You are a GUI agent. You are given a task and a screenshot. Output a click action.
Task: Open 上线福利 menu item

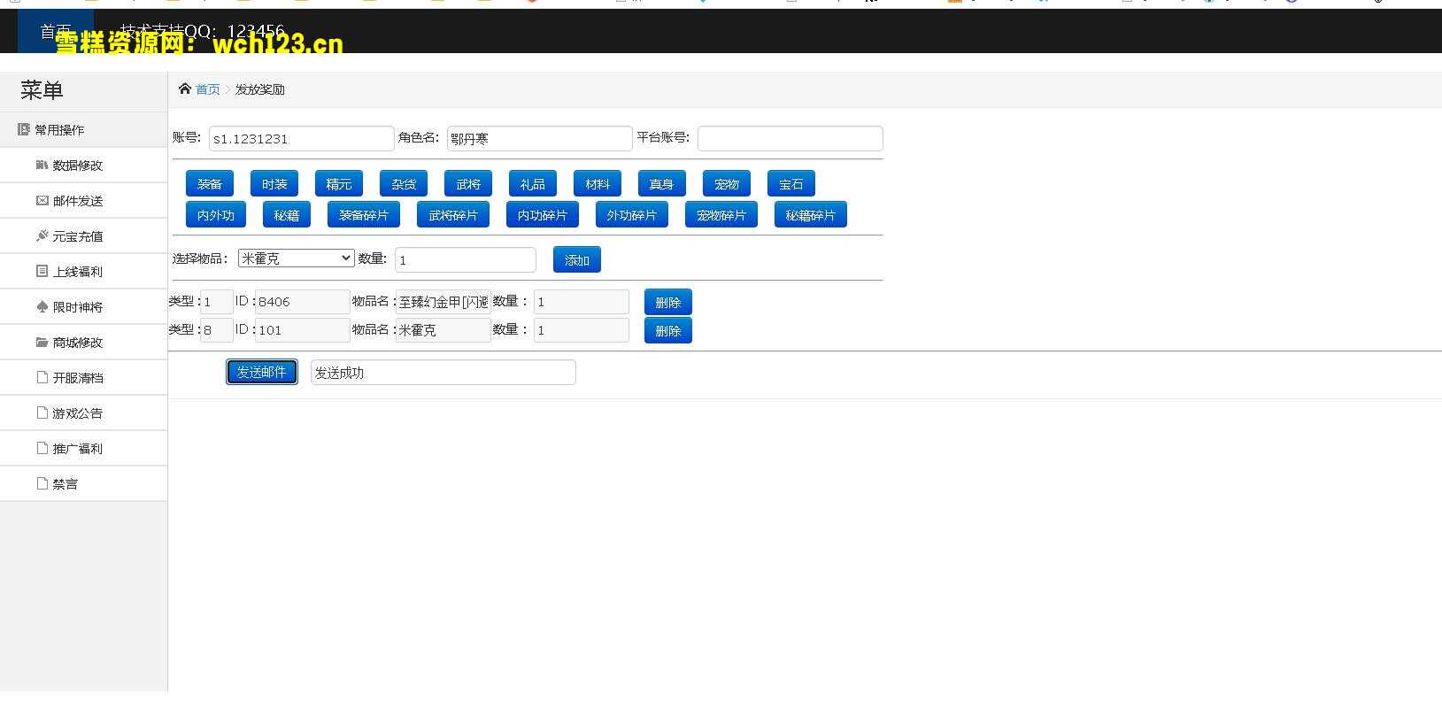[83, 271]
